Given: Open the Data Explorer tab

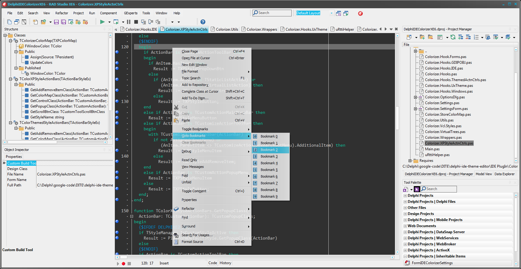Looking at the screenshot, I should coord(504,174).
